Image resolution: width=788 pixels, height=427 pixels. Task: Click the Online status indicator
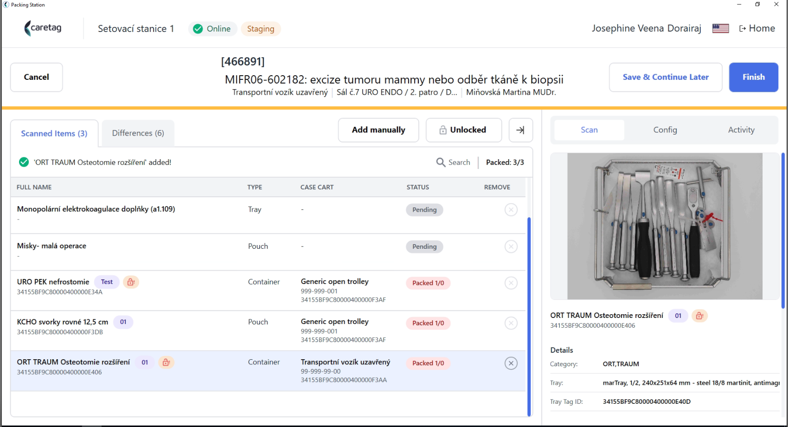pos(212,29)
